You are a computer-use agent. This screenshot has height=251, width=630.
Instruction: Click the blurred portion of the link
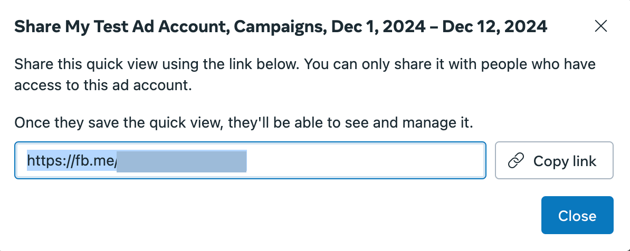182,161
